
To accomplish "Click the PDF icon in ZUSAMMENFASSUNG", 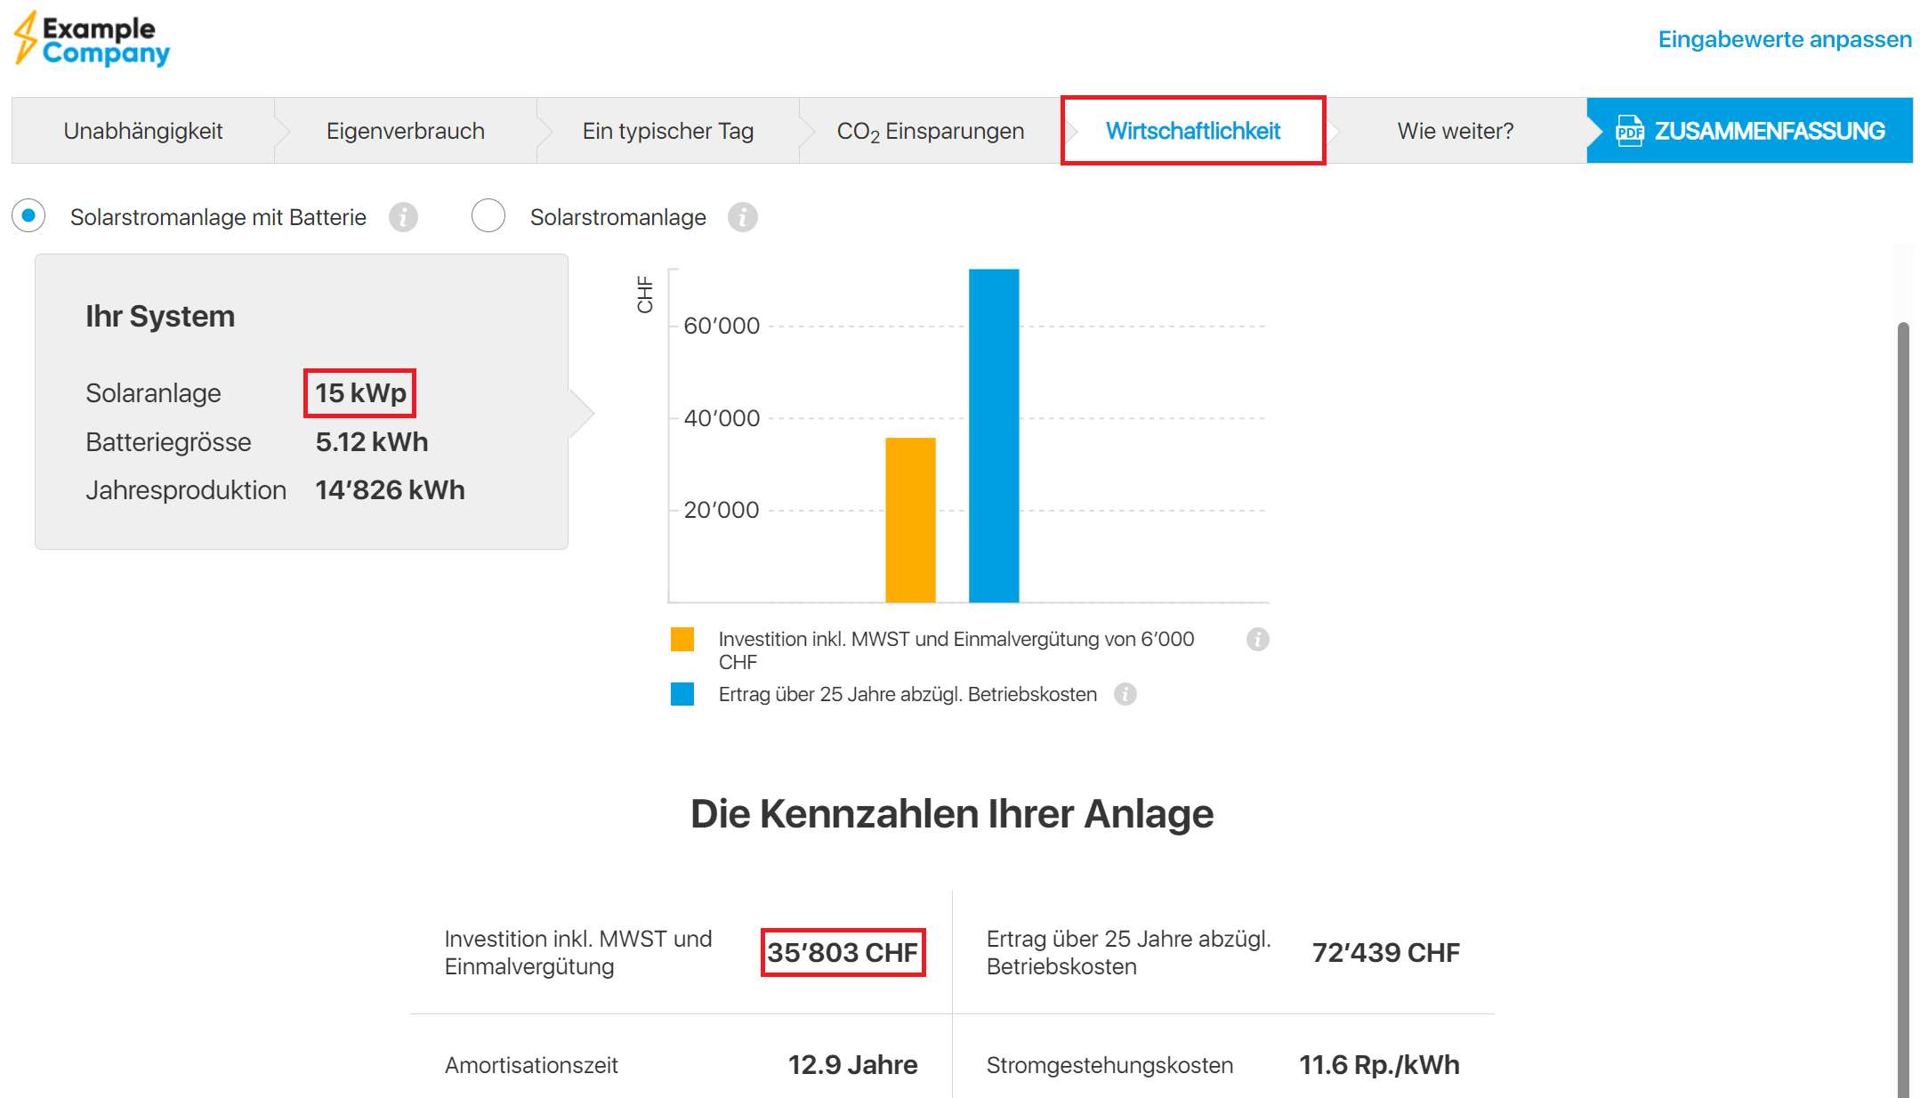I will [x=1629, y=131].
